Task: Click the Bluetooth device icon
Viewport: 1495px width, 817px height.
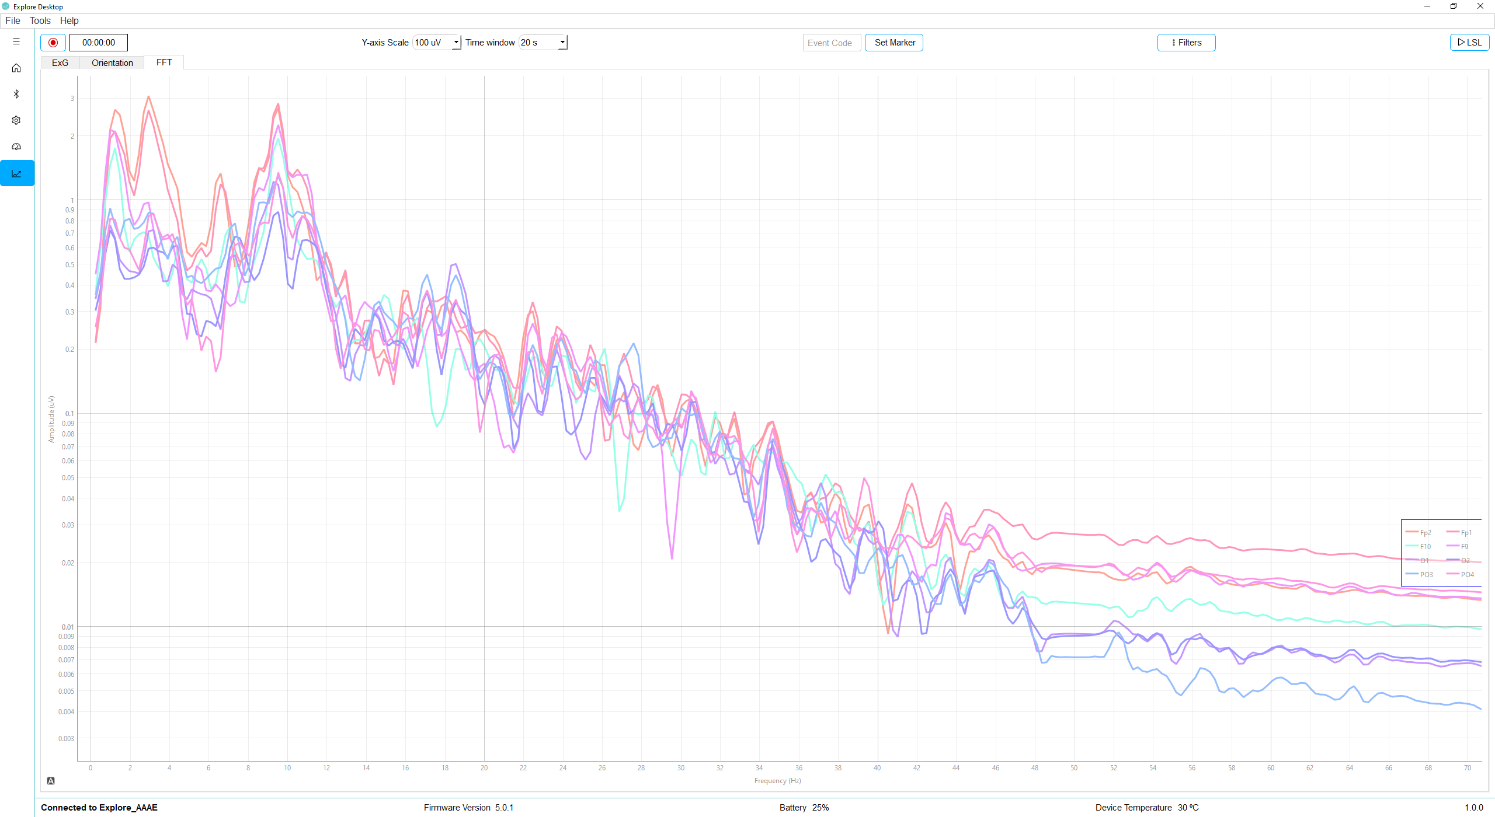Action: [x=15, y=93]
